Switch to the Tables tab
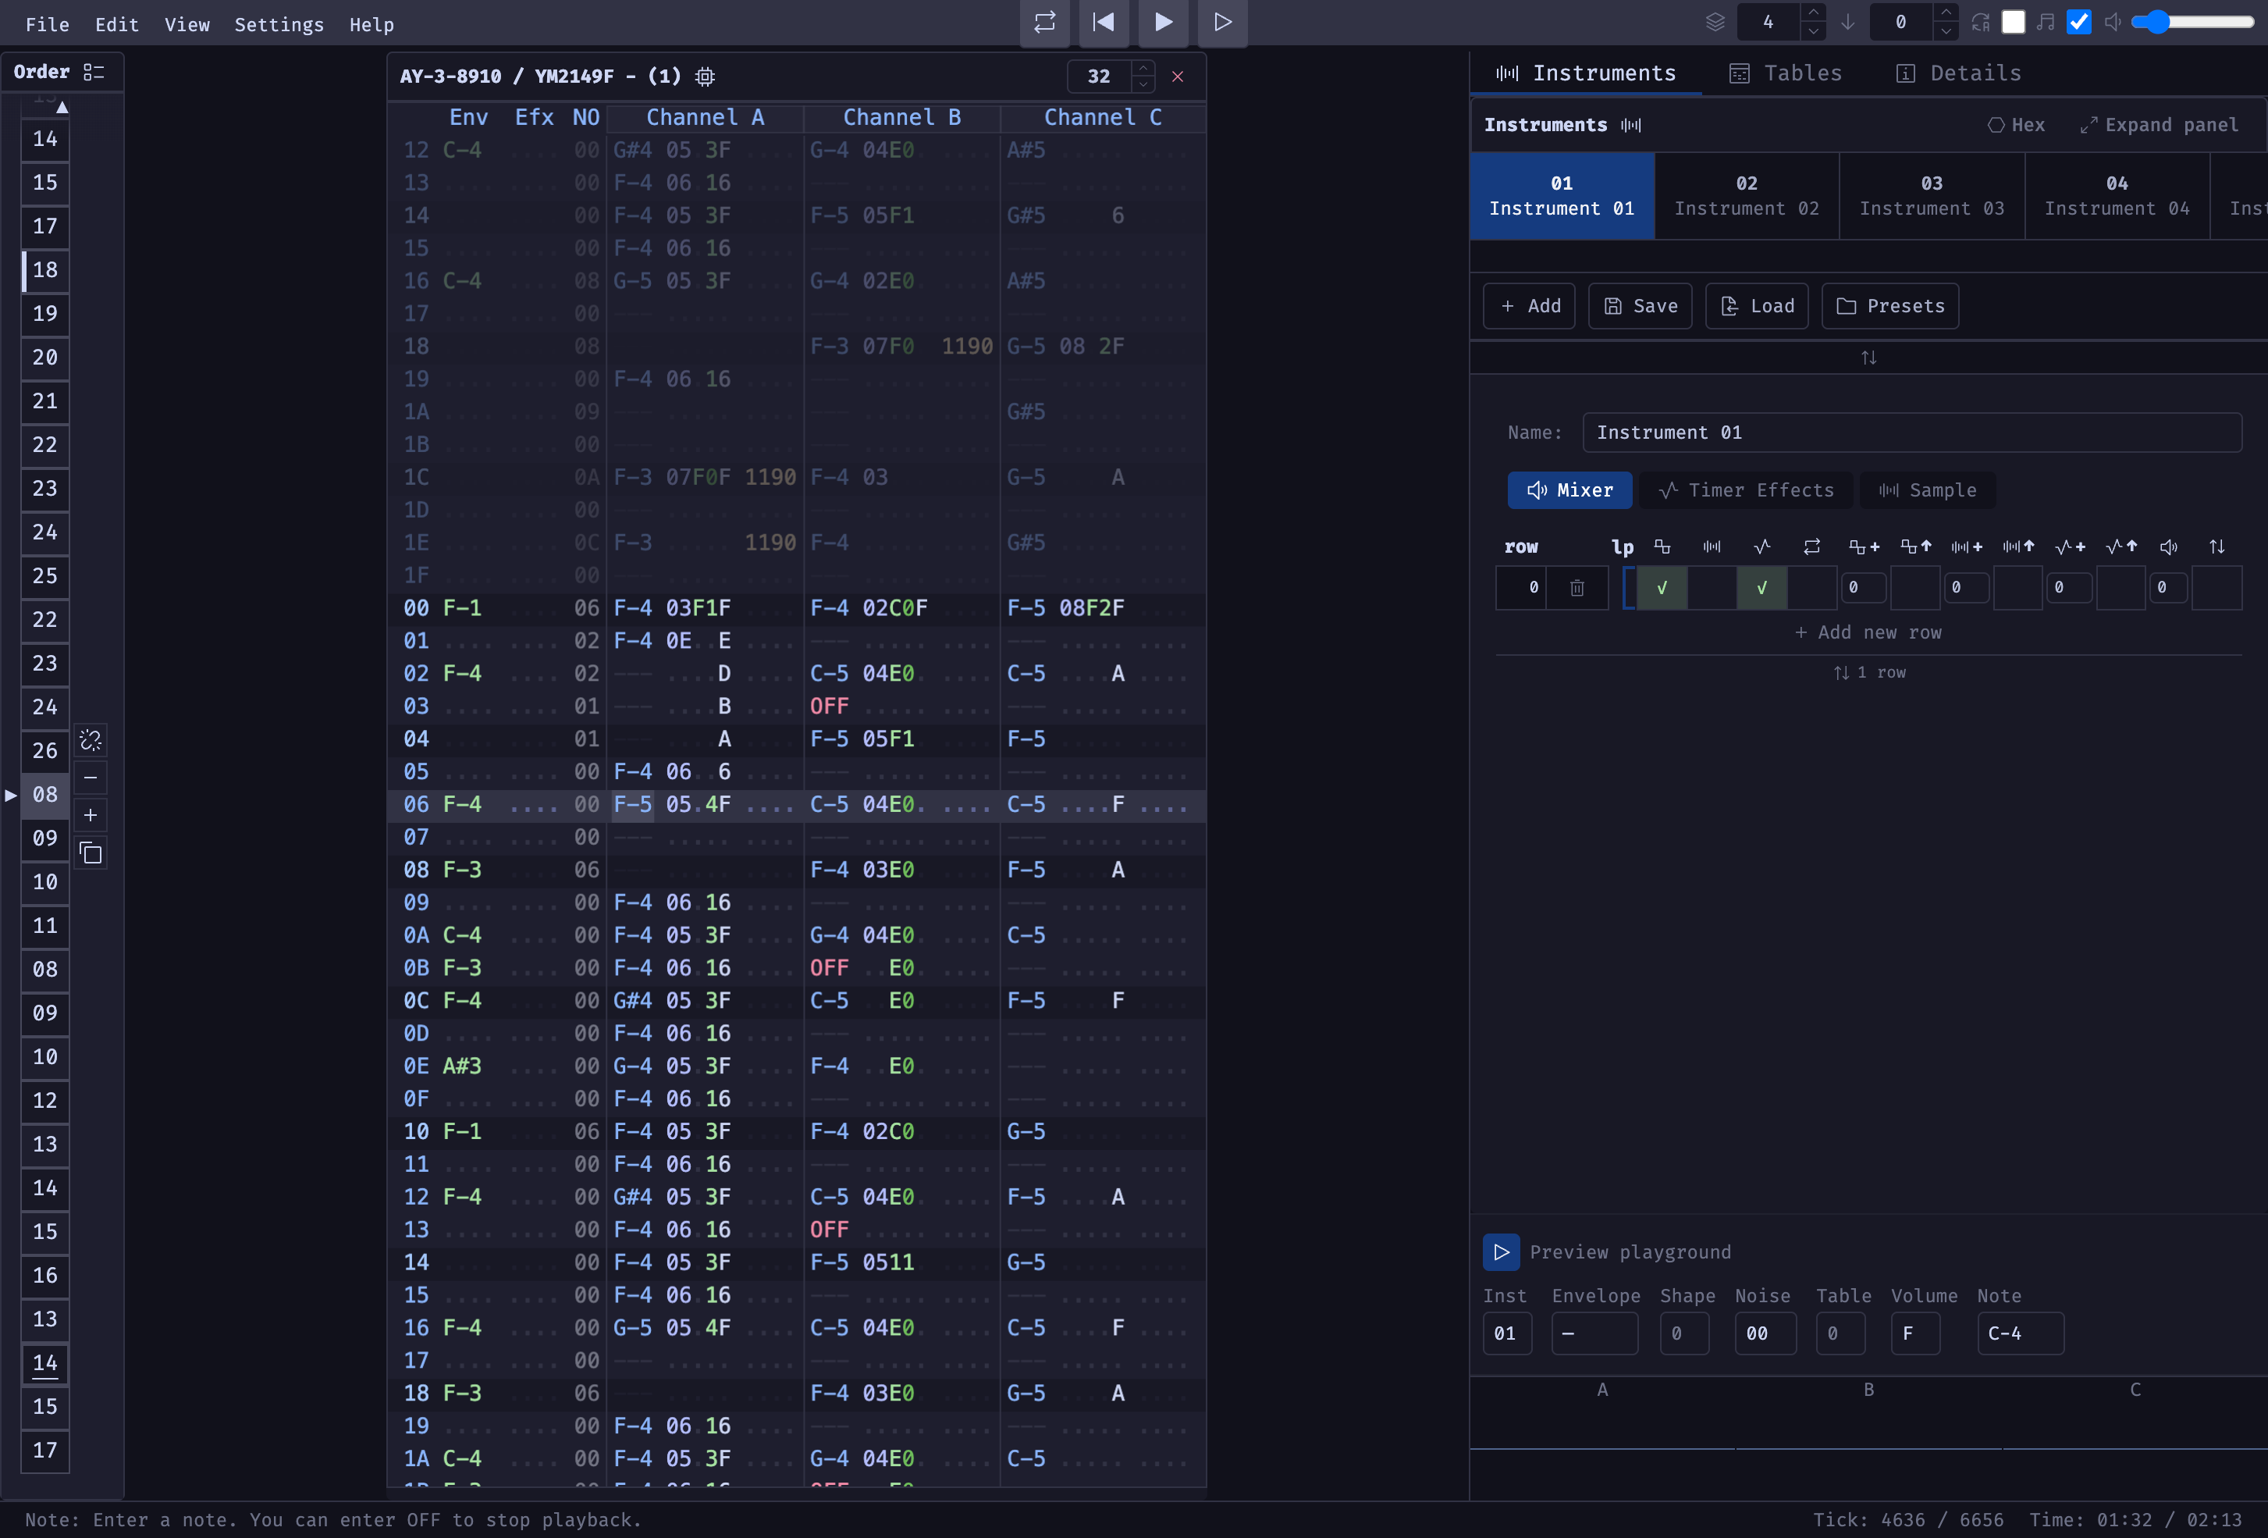 click(1786, 73)
